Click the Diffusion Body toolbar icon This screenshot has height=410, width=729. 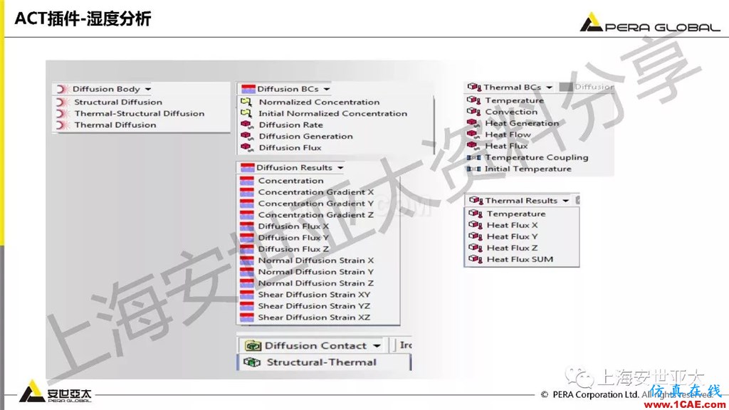coord(62,89)
